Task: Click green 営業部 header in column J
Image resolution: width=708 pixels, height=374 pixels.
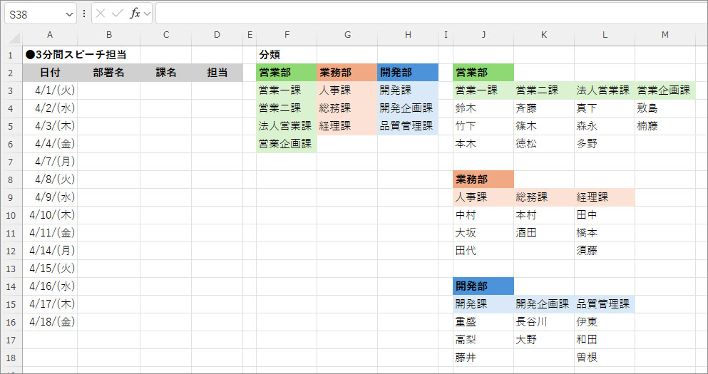Action: [483, 73]
